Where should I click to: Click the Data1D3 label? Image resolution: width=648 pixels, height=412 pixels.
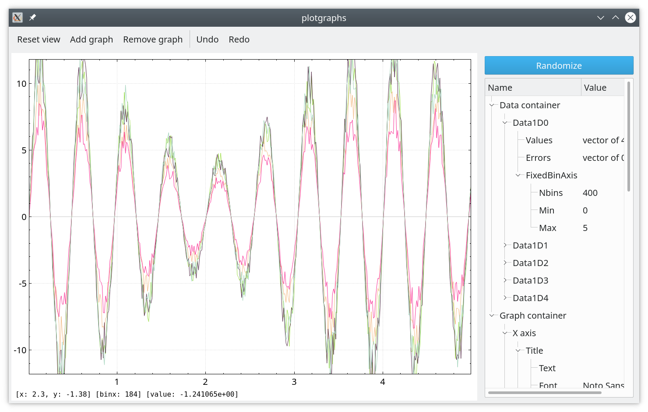(x=531, y=281)
